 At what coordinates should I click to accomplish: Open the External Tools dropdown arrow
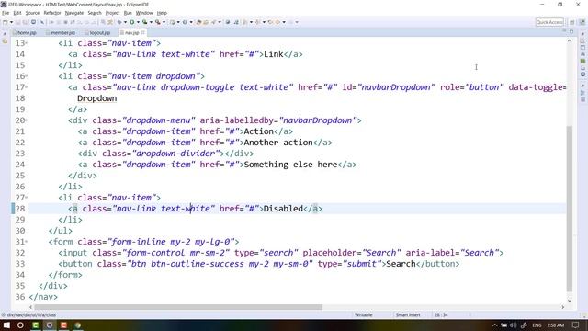164,22
